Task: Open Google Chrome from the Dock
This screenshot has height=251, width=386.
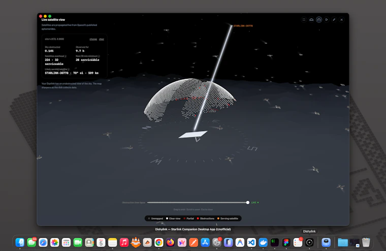Action: [159, 243]
